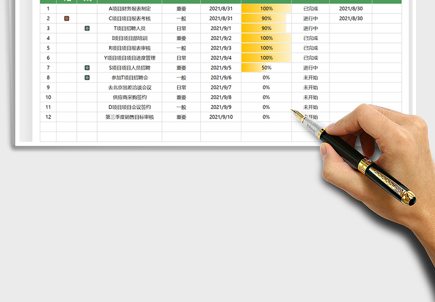Select the 重要 priority cell in row 4
The image size is (435, 302).
point(181,38)
